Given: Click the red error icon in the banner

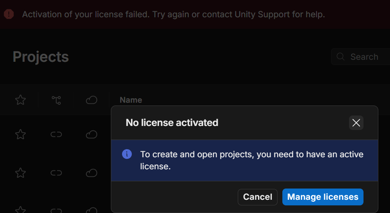Looking at the screenshot, I should click(9, 14).
